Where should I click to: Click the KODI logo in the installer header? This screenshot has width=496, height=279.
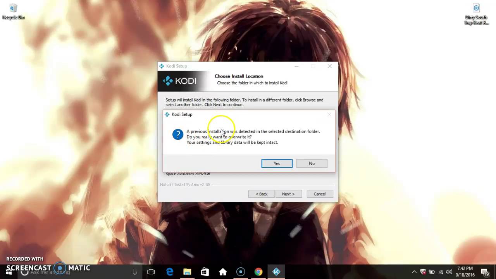tap(179, 81)
